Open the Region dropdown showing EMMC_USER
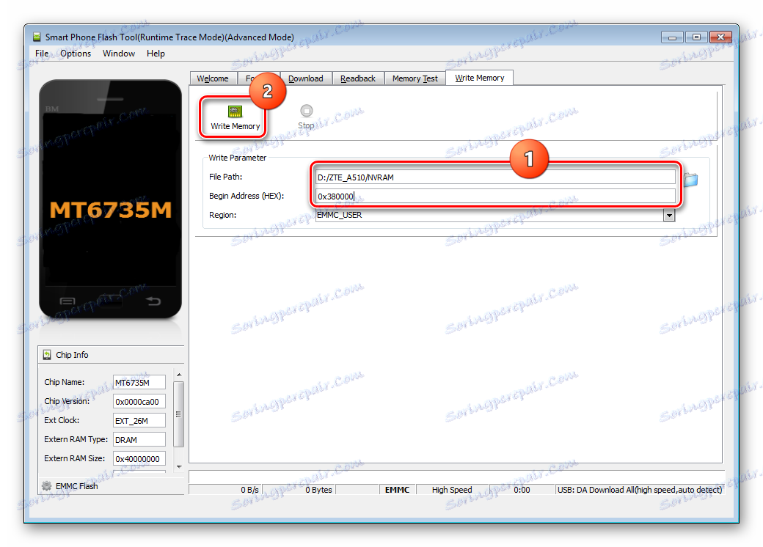The width and height of the screenshot is (763, 547). coord(668,215)
